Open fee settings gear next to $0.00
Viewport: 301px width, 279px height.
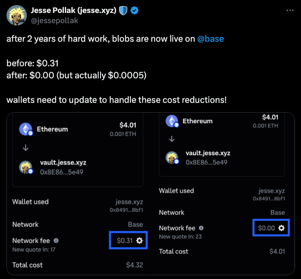[x=282, y=228]
